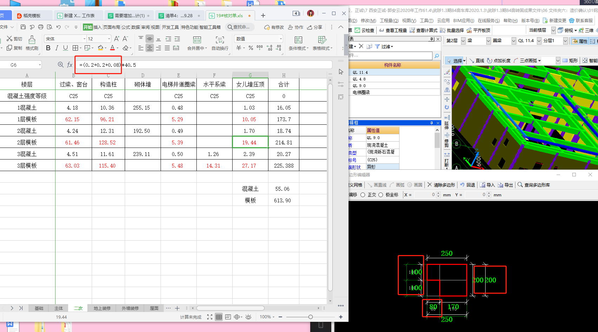Image resolution: width=598 pixels, height=332 pixels.
Task: Click the formula bar input field
Action: (204, 65)
